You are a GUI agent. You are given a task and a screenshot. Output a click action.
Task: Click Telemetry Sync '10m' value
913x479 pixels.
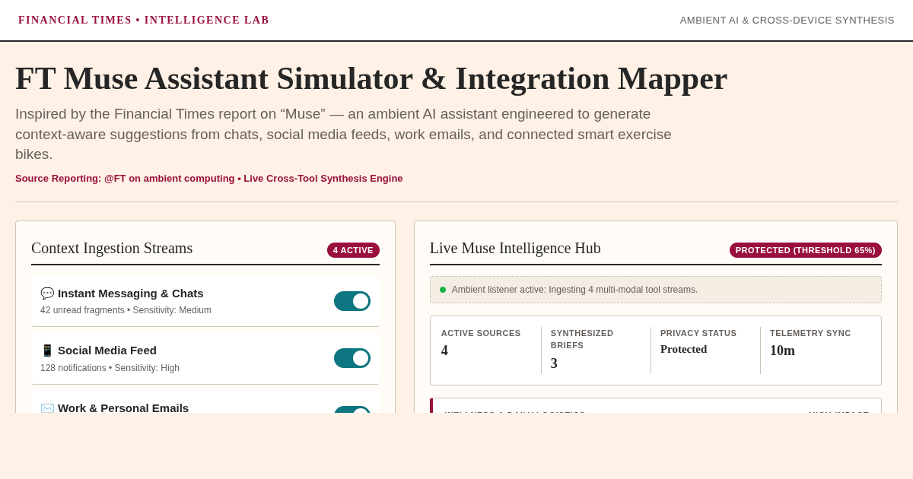782,351
